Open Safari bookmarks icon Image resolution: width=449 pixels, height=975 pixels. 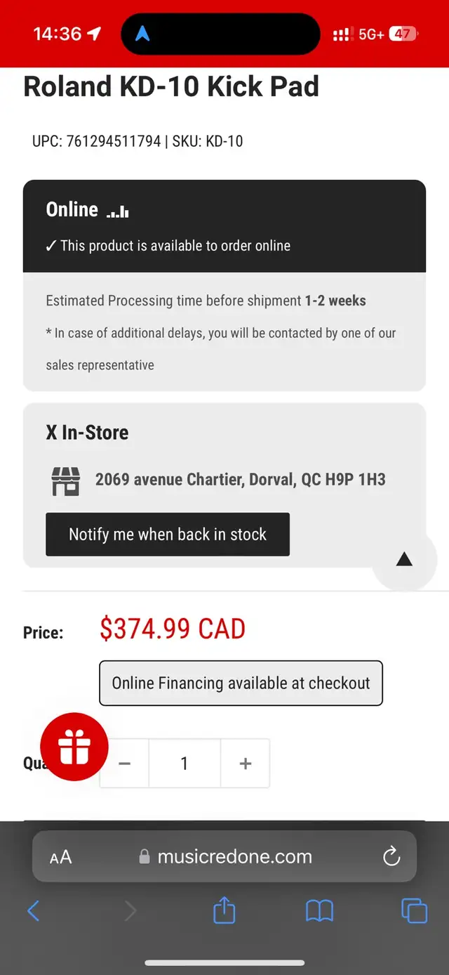pyautogui.click(x=319, y=911)
